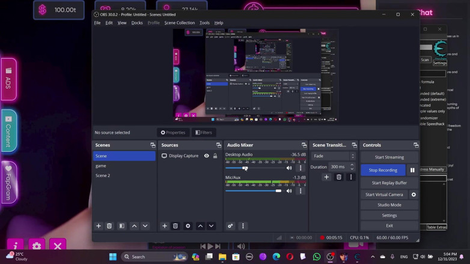This screenshot has width=470, height=264.
Task: Show hidden system tray icons chevron
Action: click(373, 257)
